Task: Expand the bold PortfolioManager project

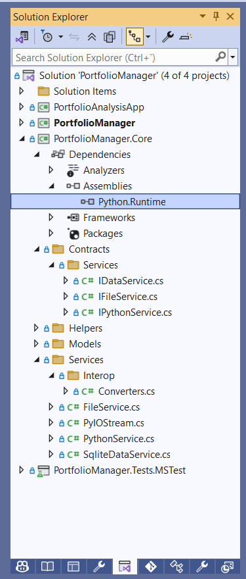Action: point(21,122)
